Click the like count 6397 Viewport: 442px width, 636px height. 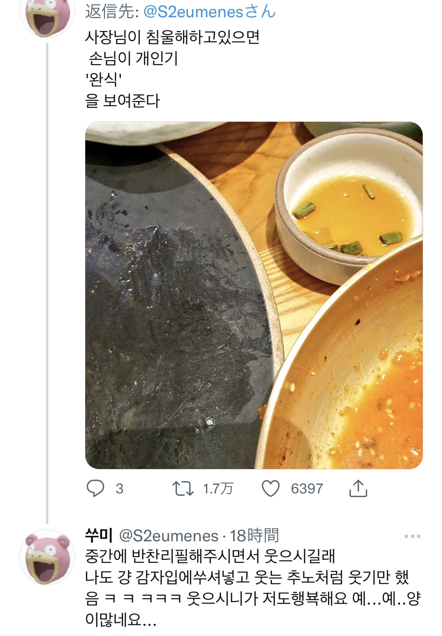pyautogui.click(x=307, y=489)
